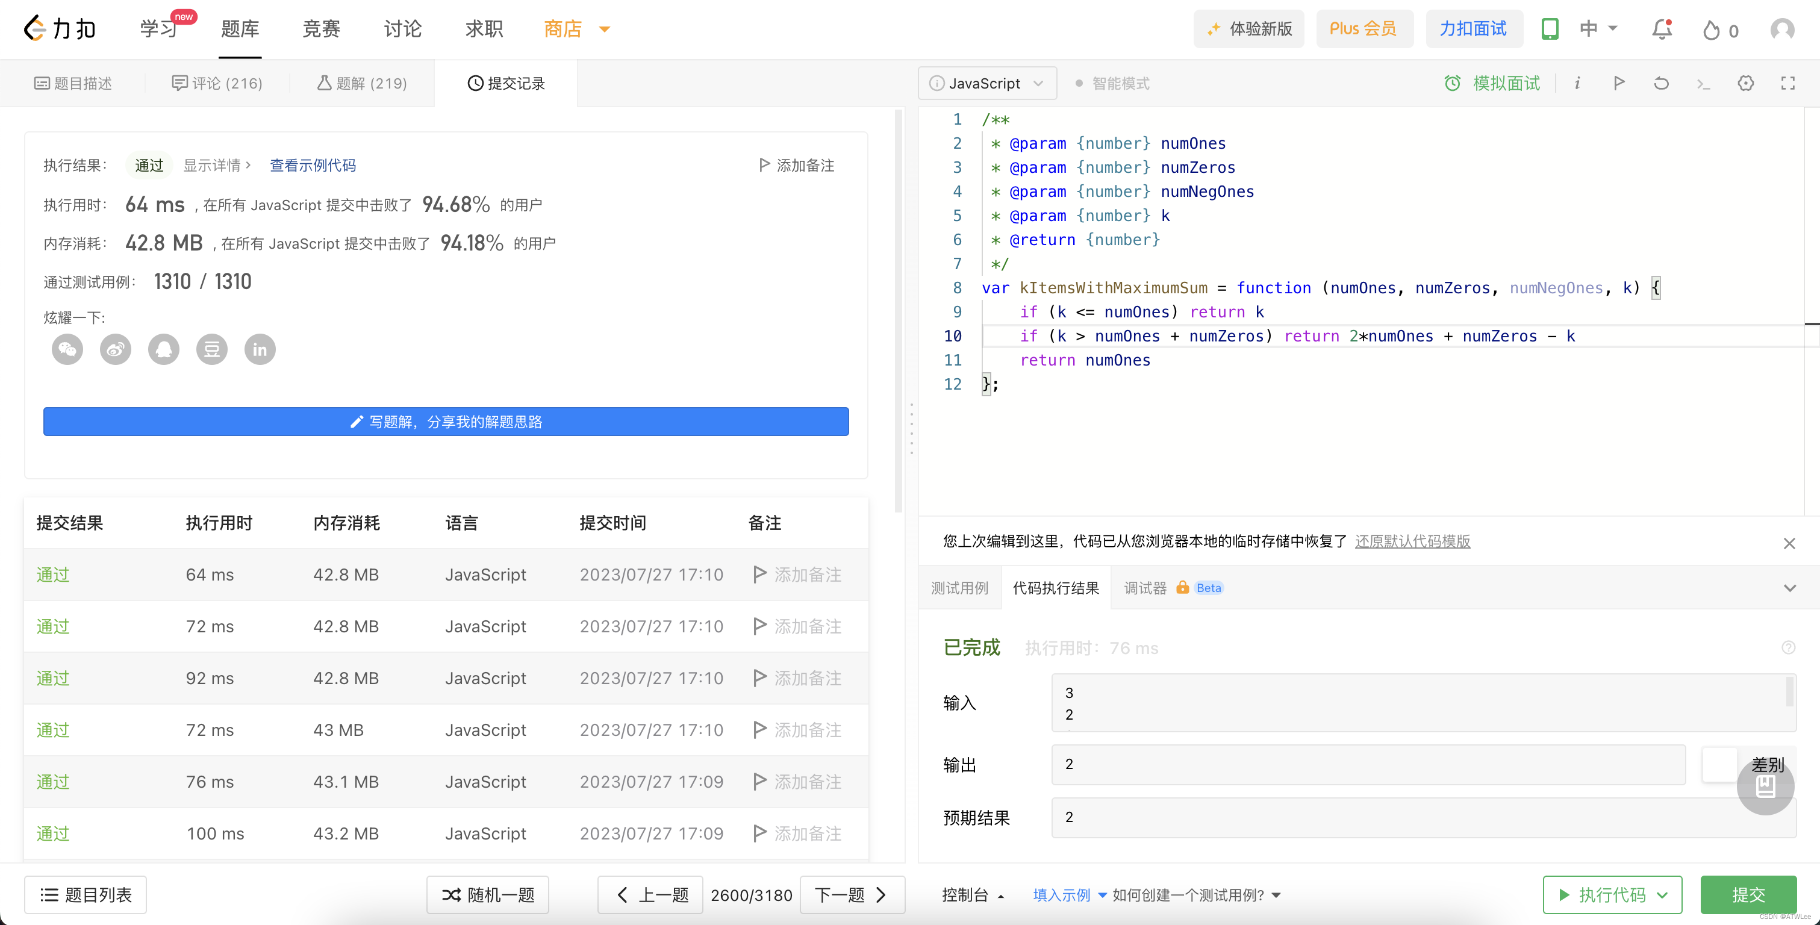Open editor settings gear
The width and height of the screenshot is (1820, 925).
pos(1745,83)
